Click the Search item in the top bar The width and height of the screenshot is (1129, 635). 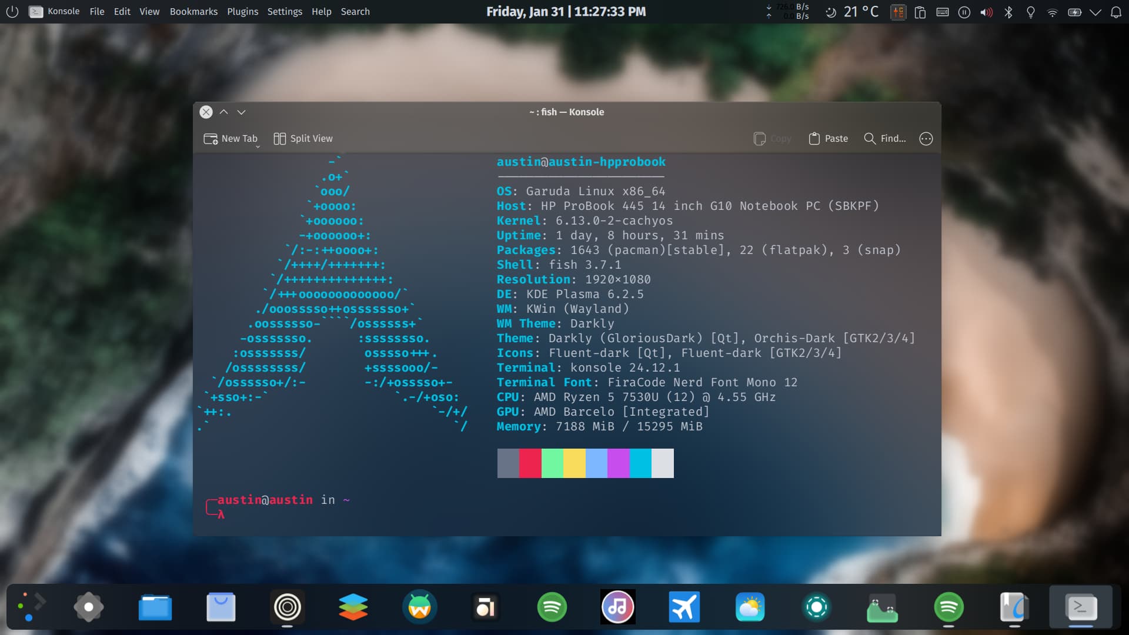[355, 11]
